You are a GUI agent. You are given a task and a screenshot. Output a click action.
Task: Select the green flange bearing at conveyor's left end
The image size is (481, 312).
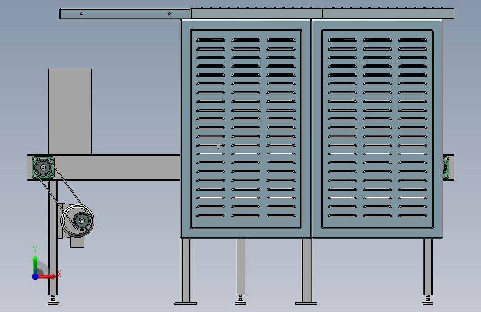[x=43, y=167]
